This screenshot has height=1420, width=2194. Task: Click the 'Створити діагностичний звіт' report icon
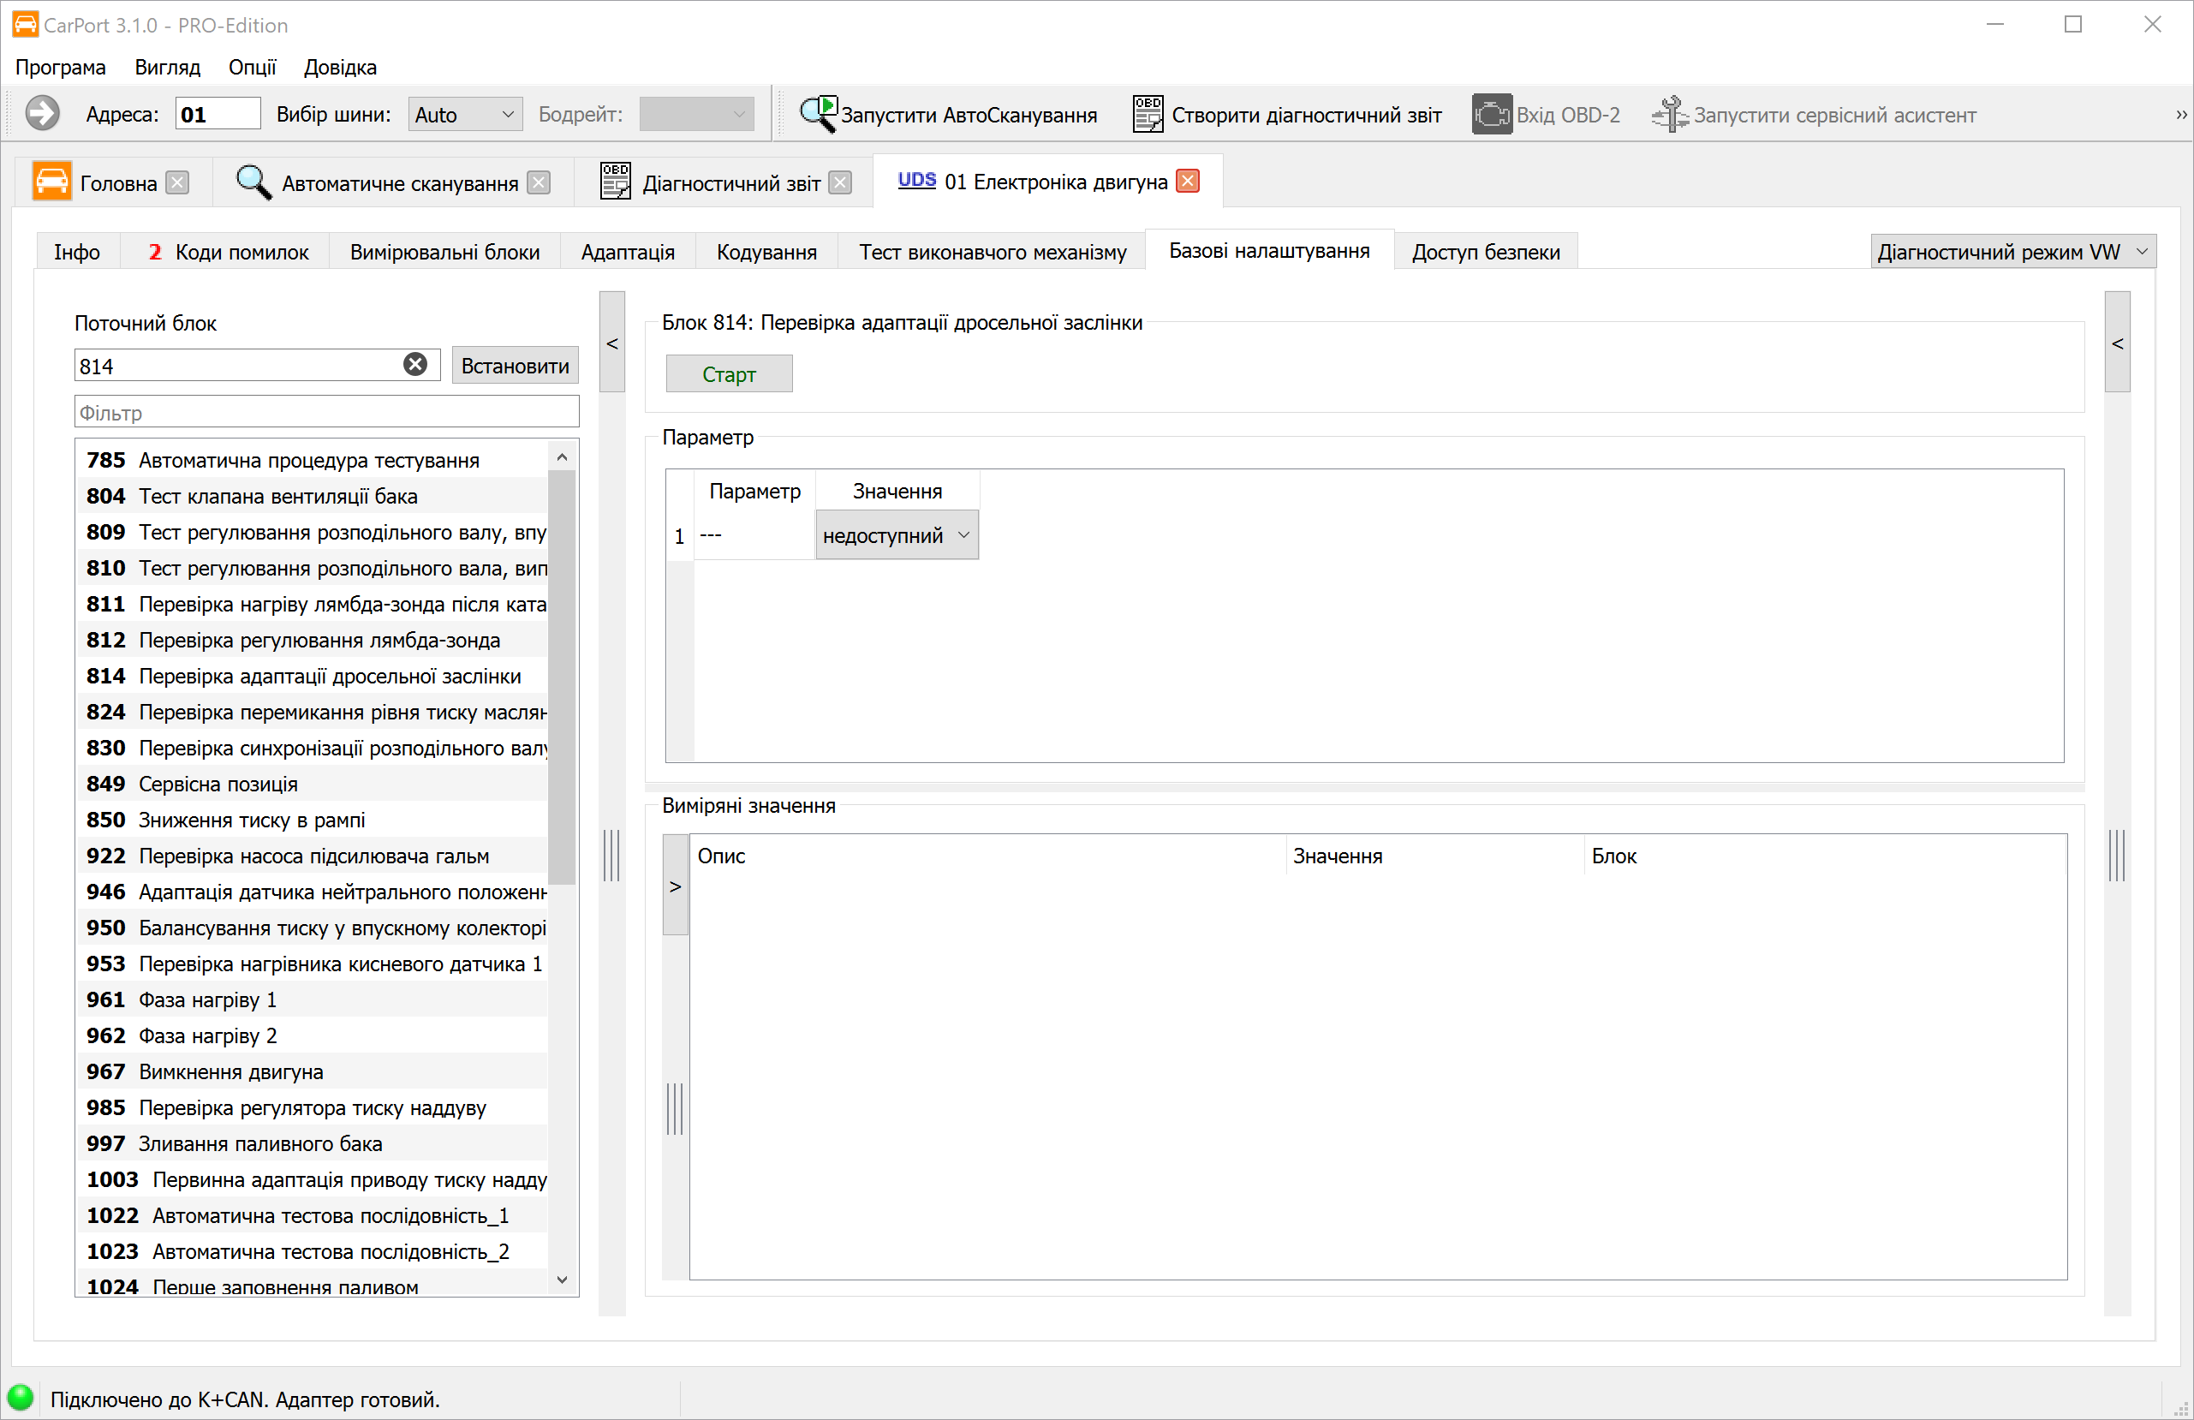coord(1148,115)
